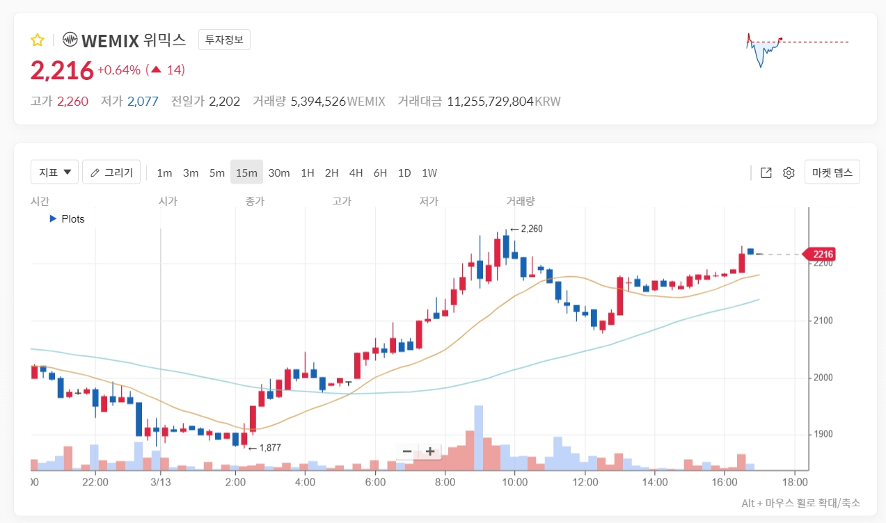
Task: Activate the 그리기 drawing tool button
Action: [x=112, y=172]
